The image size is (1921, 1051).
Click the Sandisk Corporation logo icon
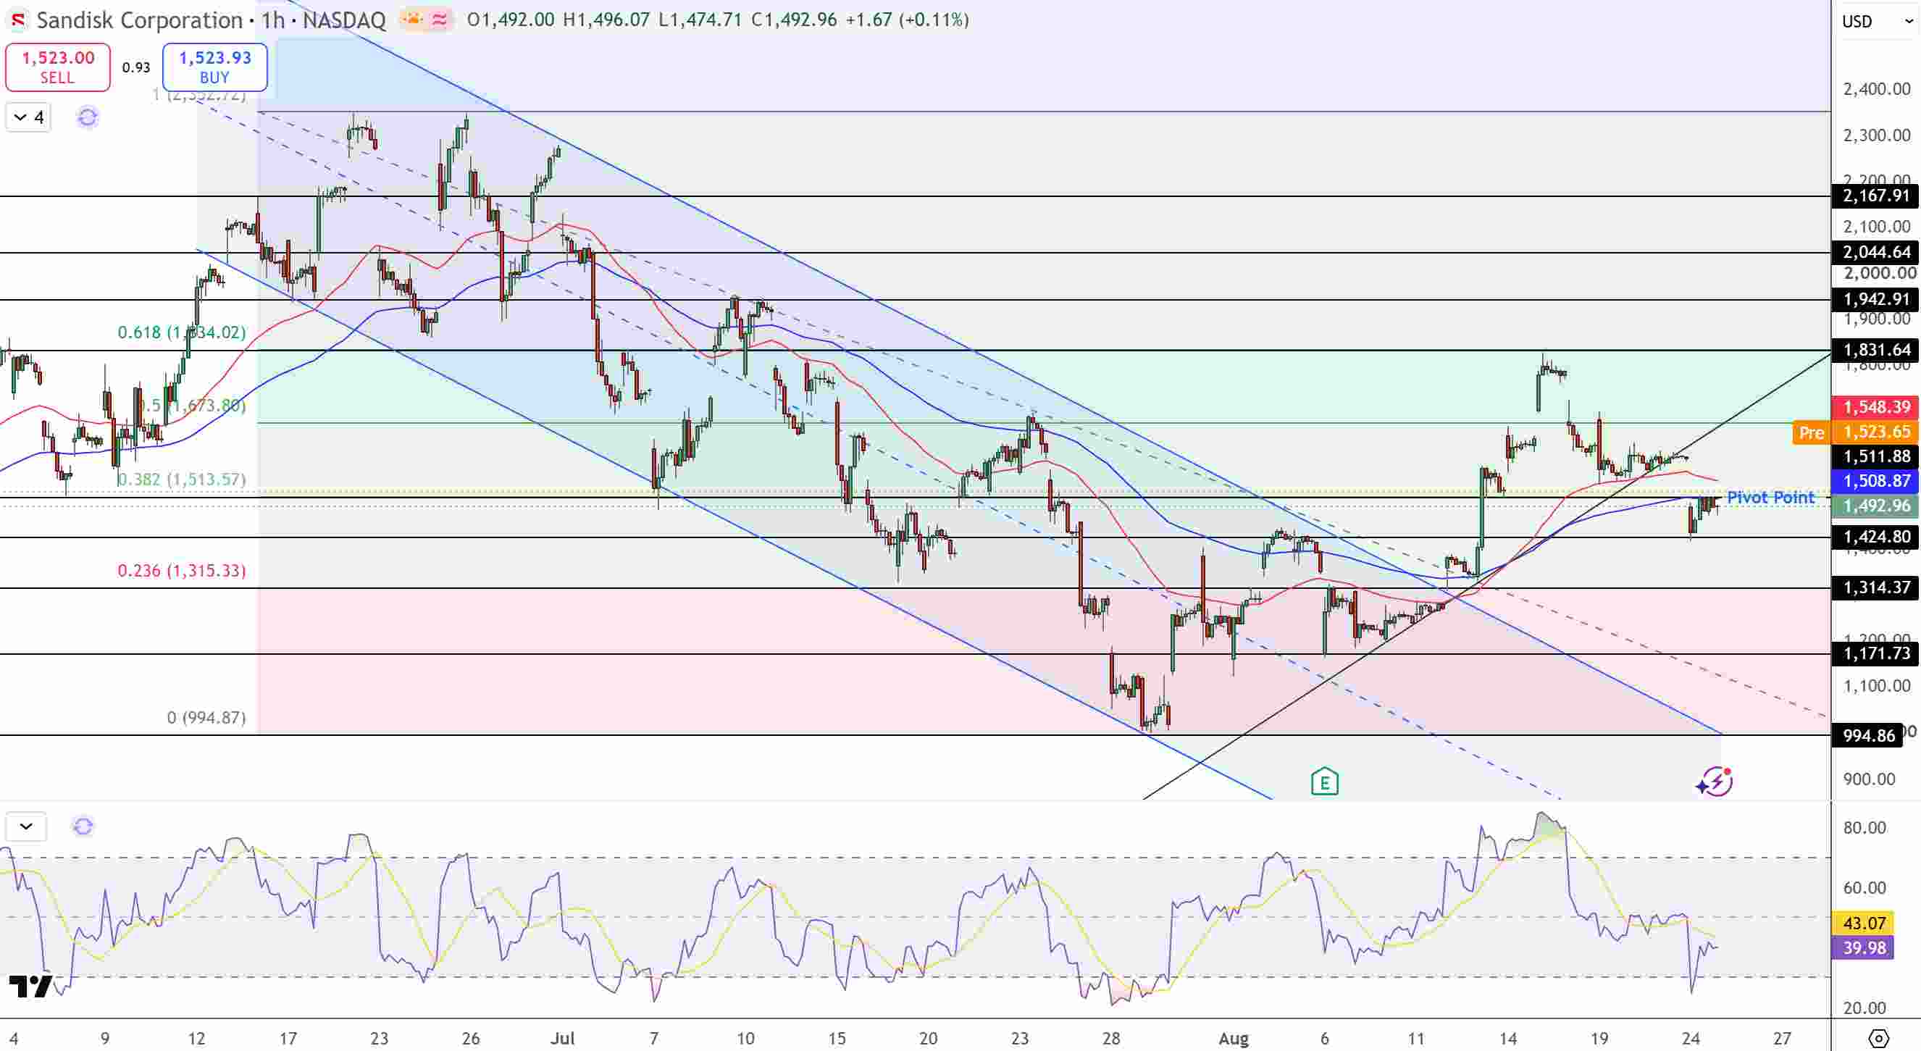pyautogui.click(x=18, y=20)
